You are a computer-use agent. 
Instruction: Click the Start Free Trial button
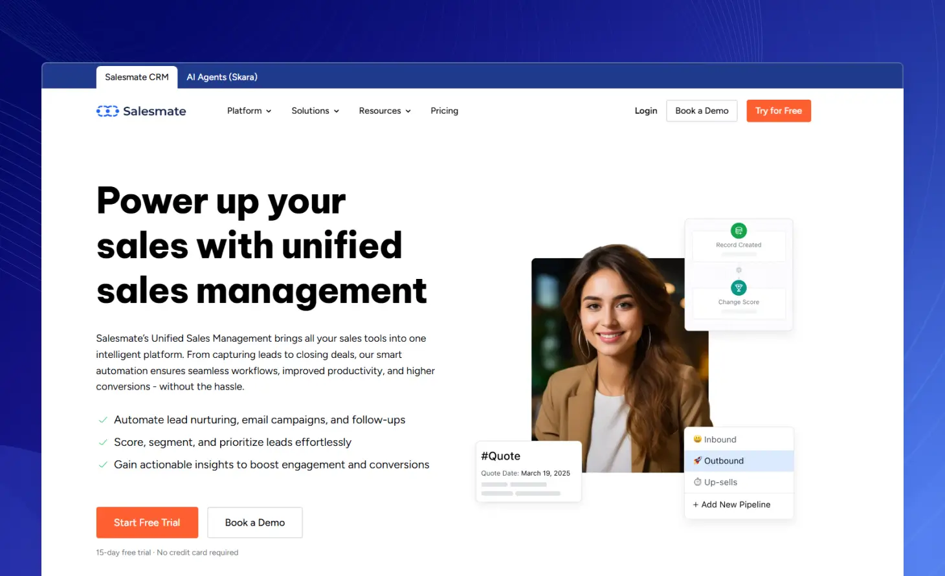(x=147, y=522)
